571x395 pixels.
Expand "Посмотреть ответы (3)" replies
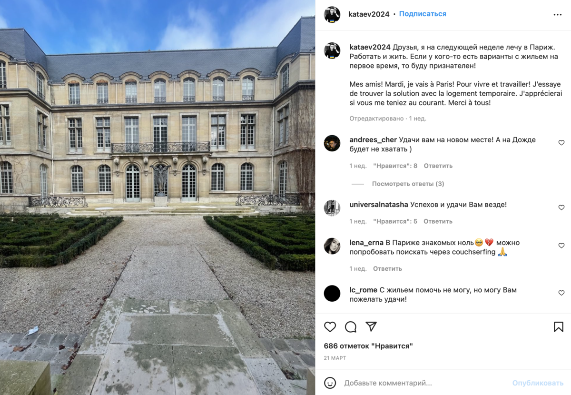(x=408, y=184)
